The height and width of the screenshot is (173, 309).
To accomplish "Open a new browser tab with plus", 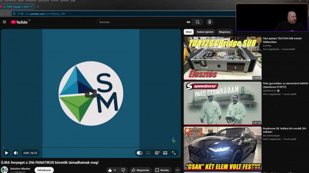I will click(x=38, y=7).
